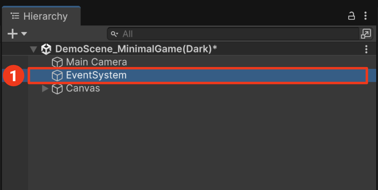378x190 pixels.
Task: Click the cube icon of Main Camera
Action: [x=57, y=62]
